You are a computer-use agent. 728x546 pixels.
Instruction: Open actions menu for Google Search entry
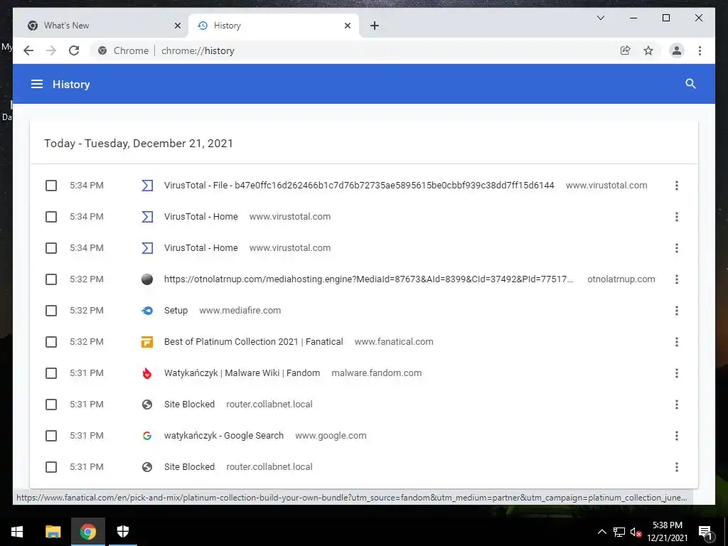pyautogui.click(x=677, y=436)
